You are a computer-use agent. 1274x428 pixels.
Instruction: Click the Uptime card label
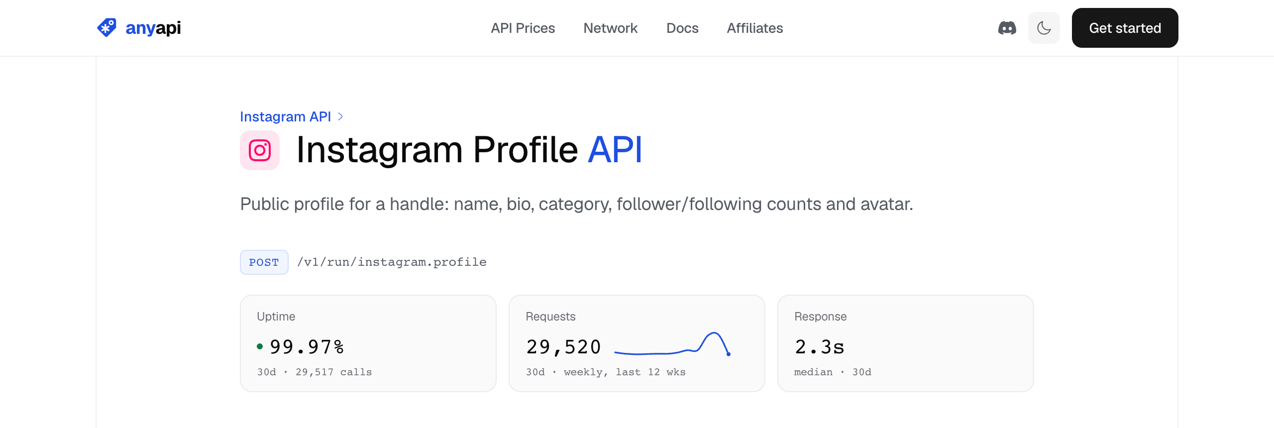276,317
